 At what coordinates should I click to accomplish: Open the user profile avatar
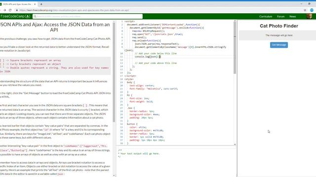(310, 16)
